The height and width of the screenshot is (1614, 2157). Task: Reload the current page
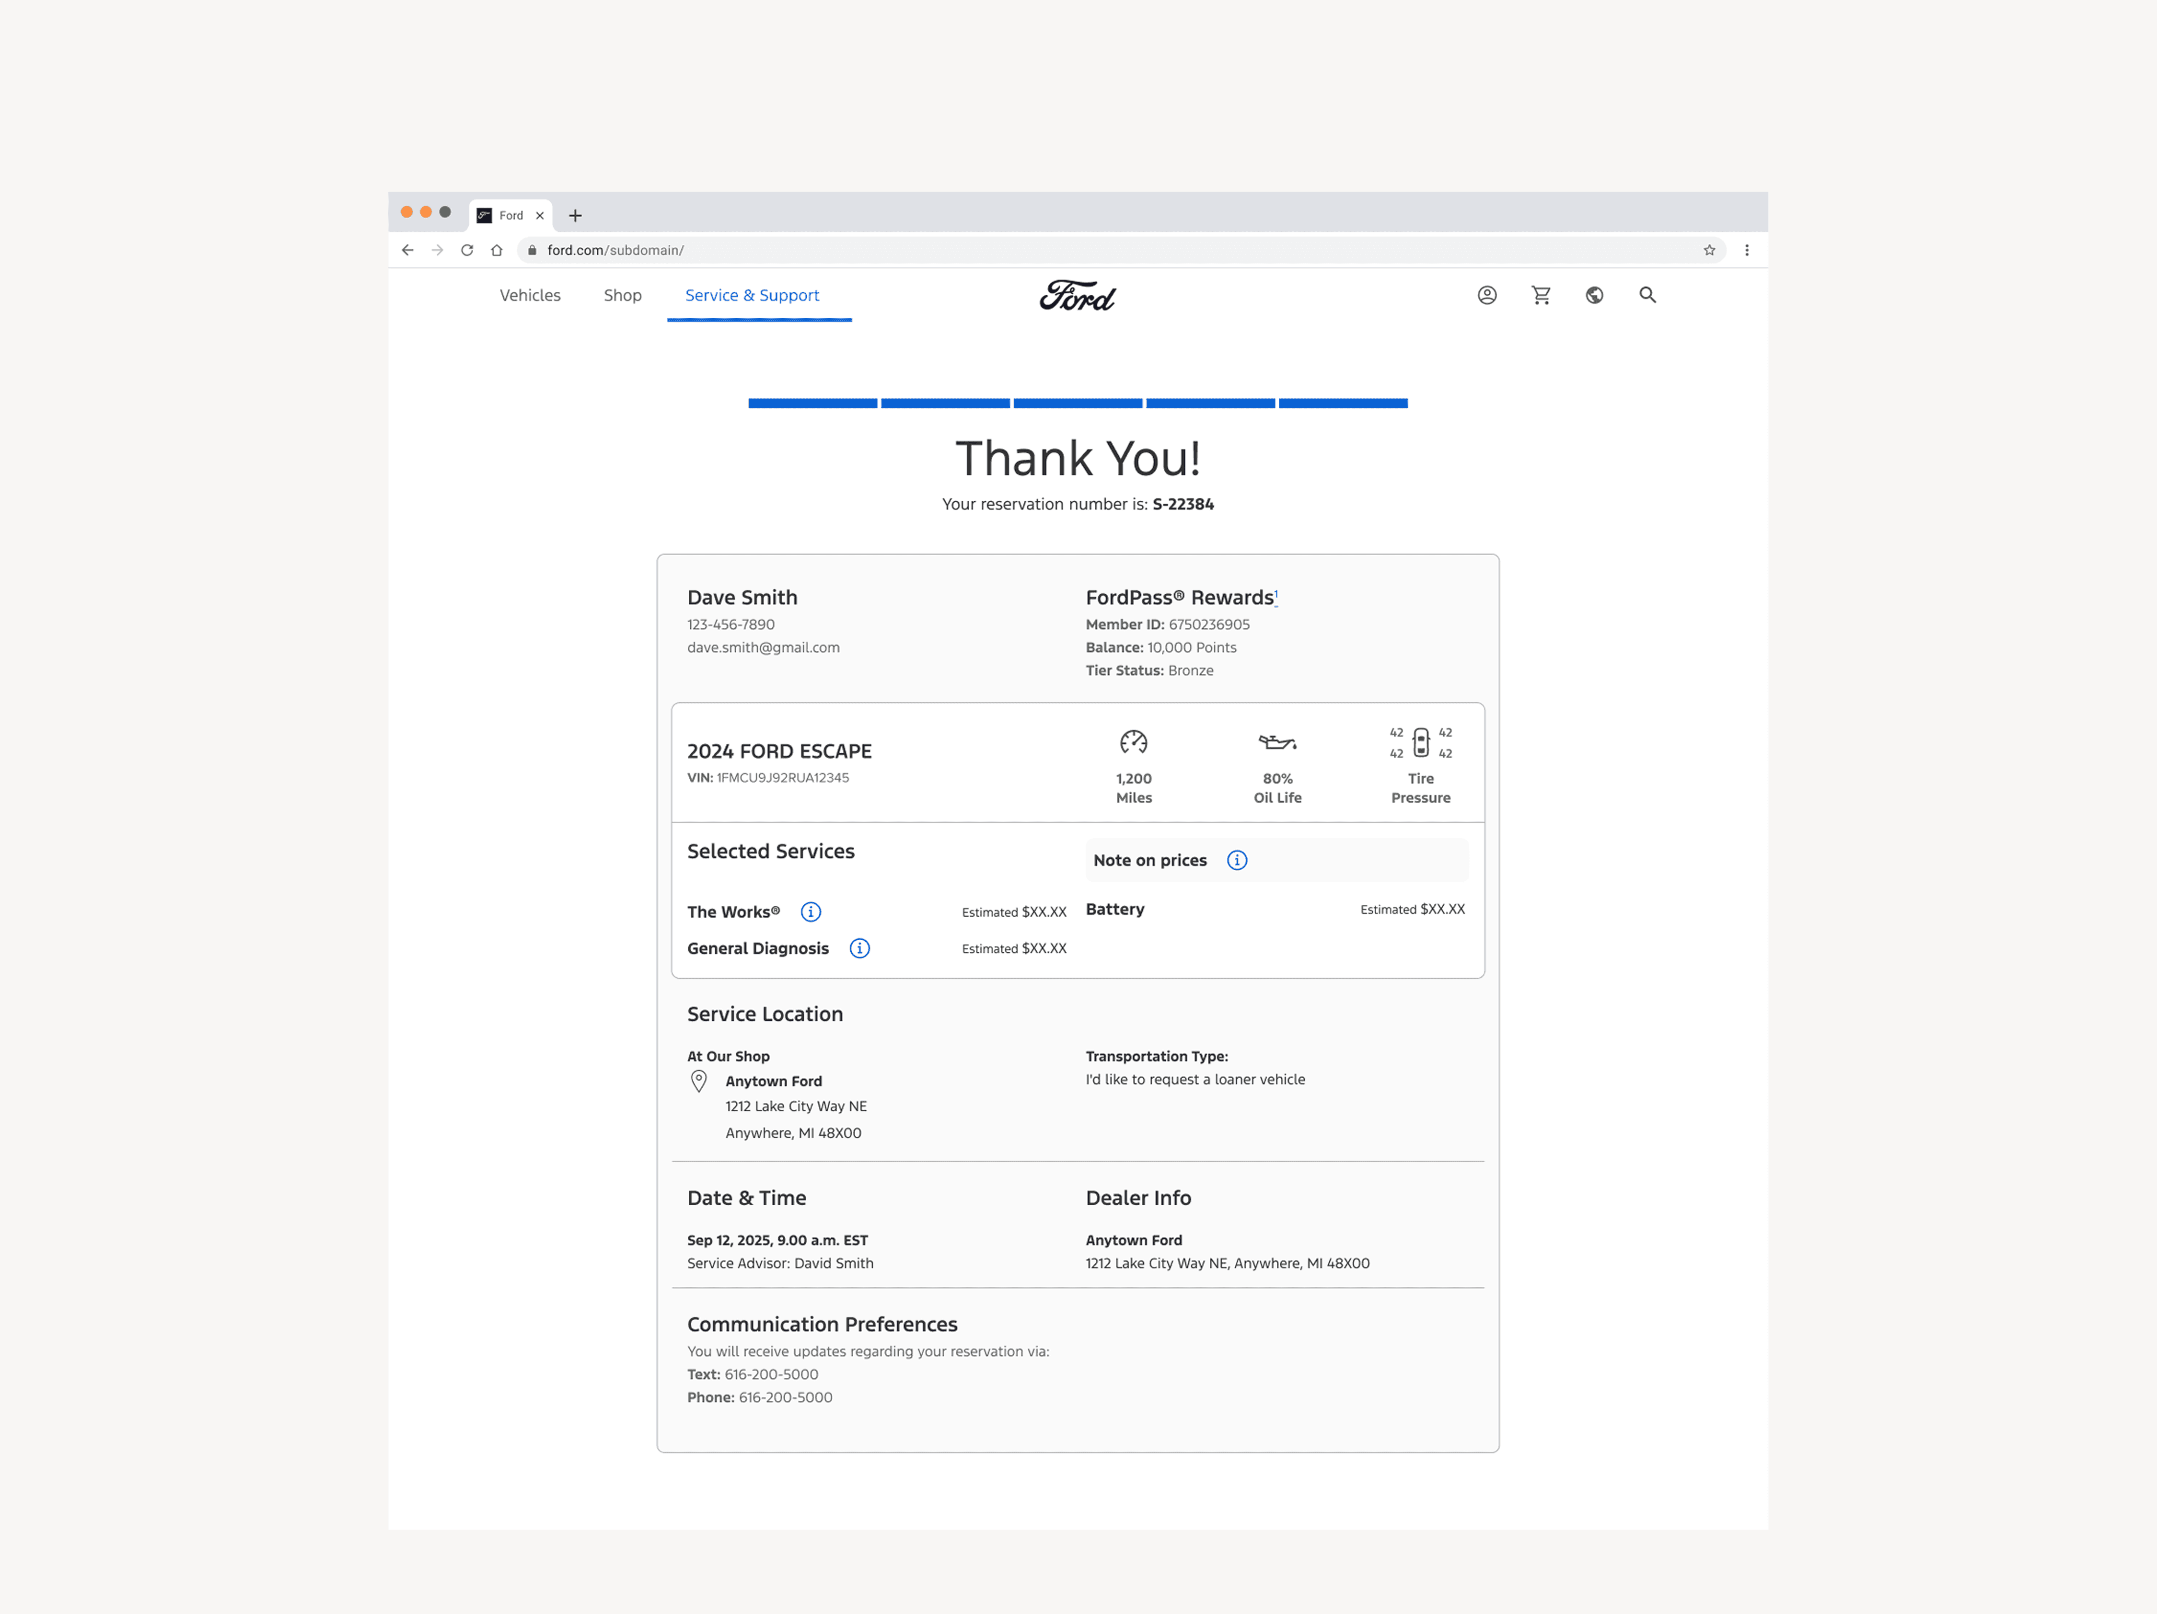[x=467, y=251]
